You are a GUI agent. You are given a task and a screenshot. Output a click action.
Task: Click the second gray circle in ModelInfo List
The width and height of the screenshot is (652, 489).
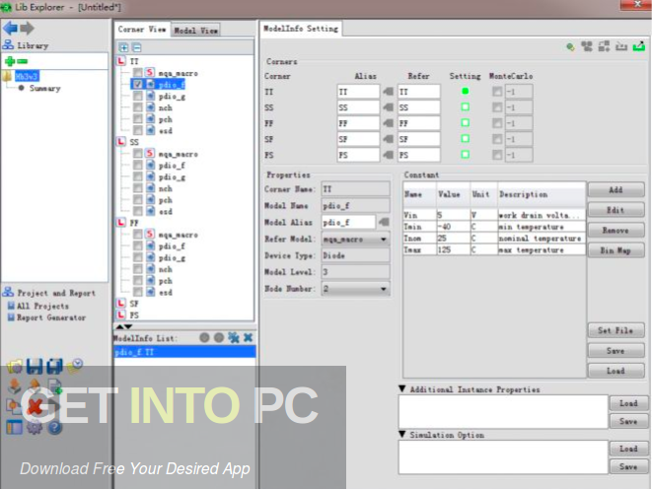point(219,337)
